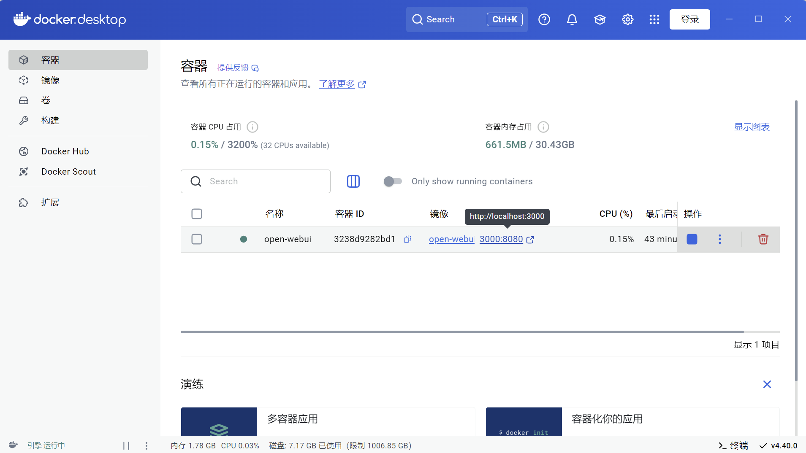Open the notifications bell icon
The height and width of the screenshot is (453, 806).
(x=572, y=19)
